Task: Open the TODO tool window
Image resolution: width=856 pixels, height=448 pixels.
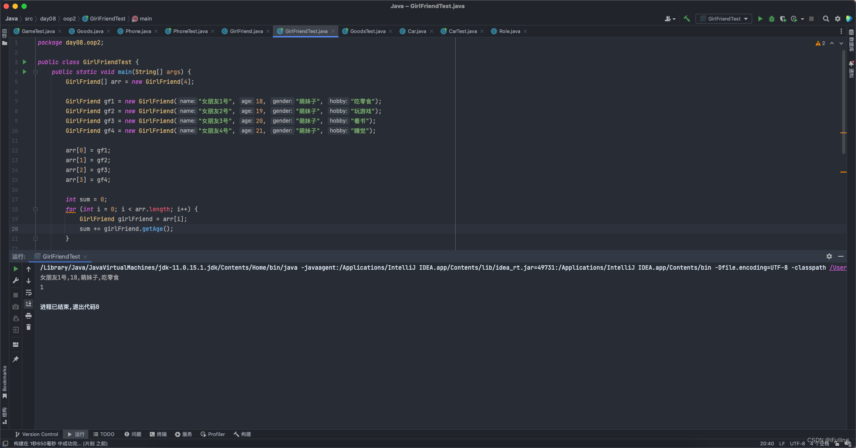Action: [104, 434]
